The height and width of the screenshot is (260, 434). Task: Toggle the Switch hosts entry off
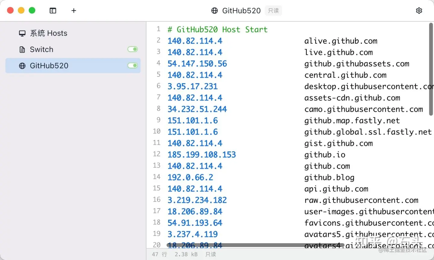pyautogui.click(x=133, y=49)
